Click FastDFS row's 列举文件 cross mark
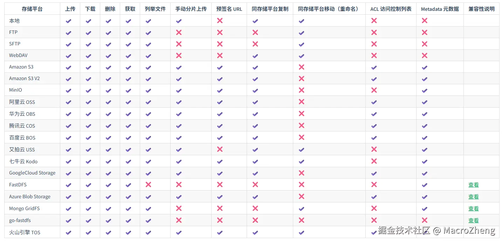This screenshot has height=243, width=502. [x=148, y=184]
